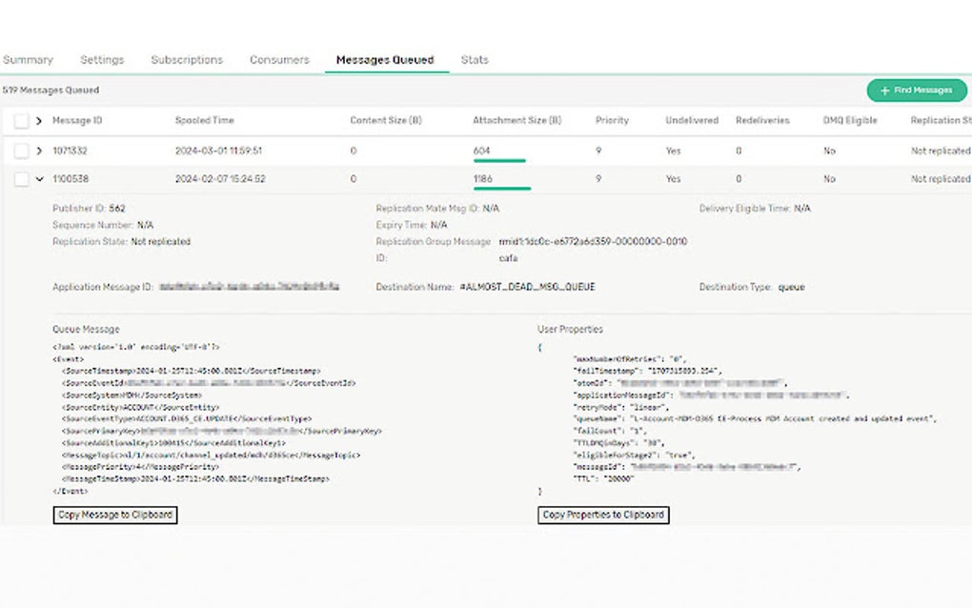Open the Stats tab

pyautogui.click(x=475, y=59)
